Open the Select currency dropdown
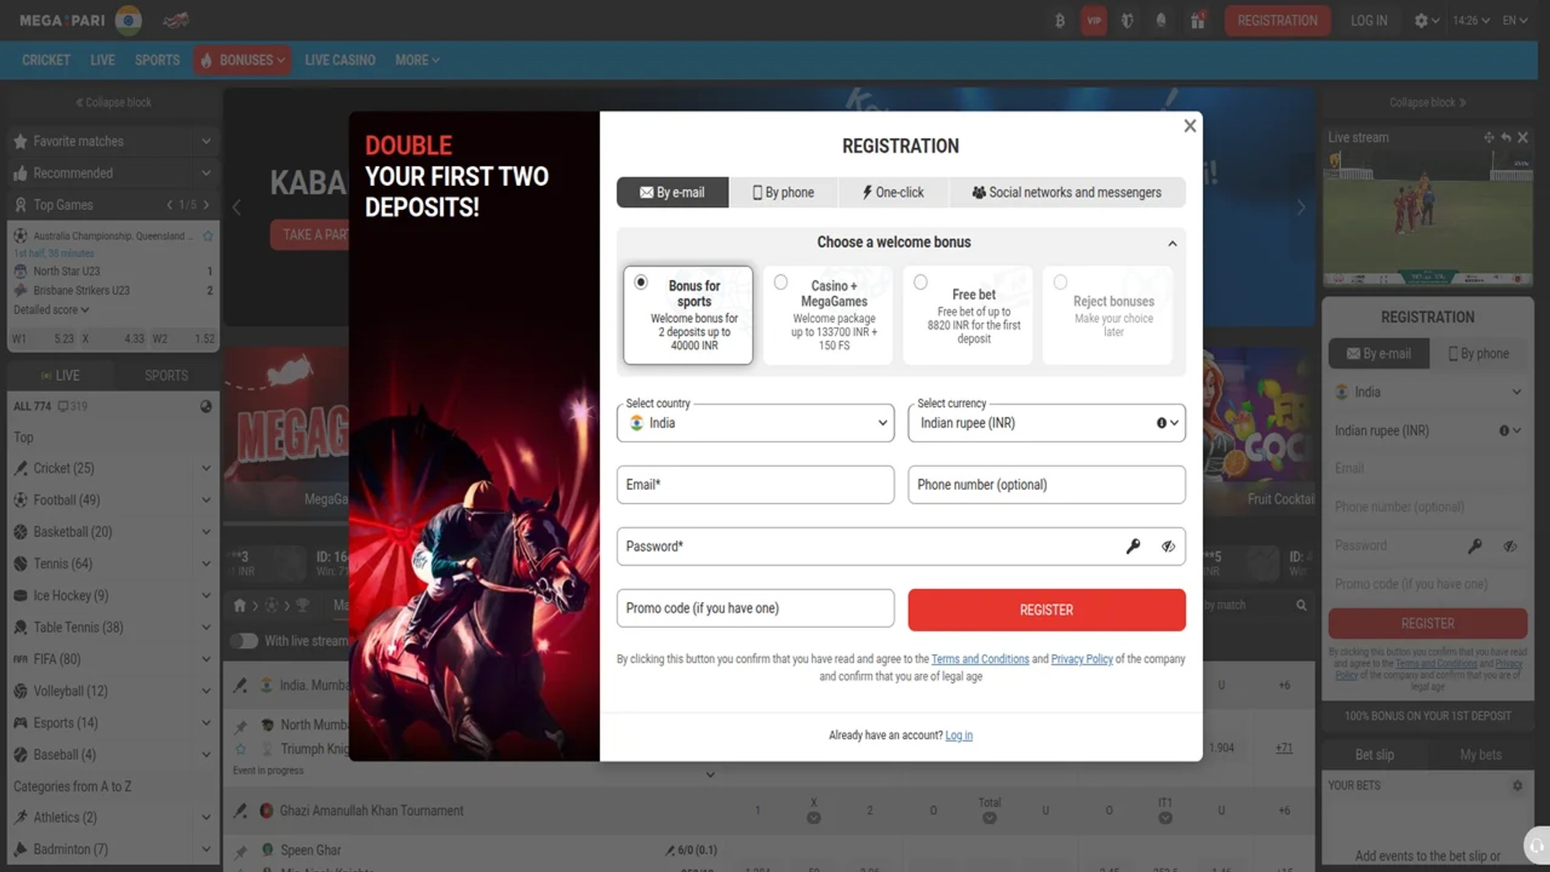 pyautogui.click(x=1046, y=422)
